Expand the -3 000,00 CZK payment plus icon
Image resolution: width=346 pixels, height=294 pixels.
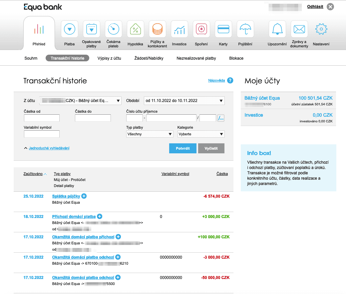(x=118, y=257)
